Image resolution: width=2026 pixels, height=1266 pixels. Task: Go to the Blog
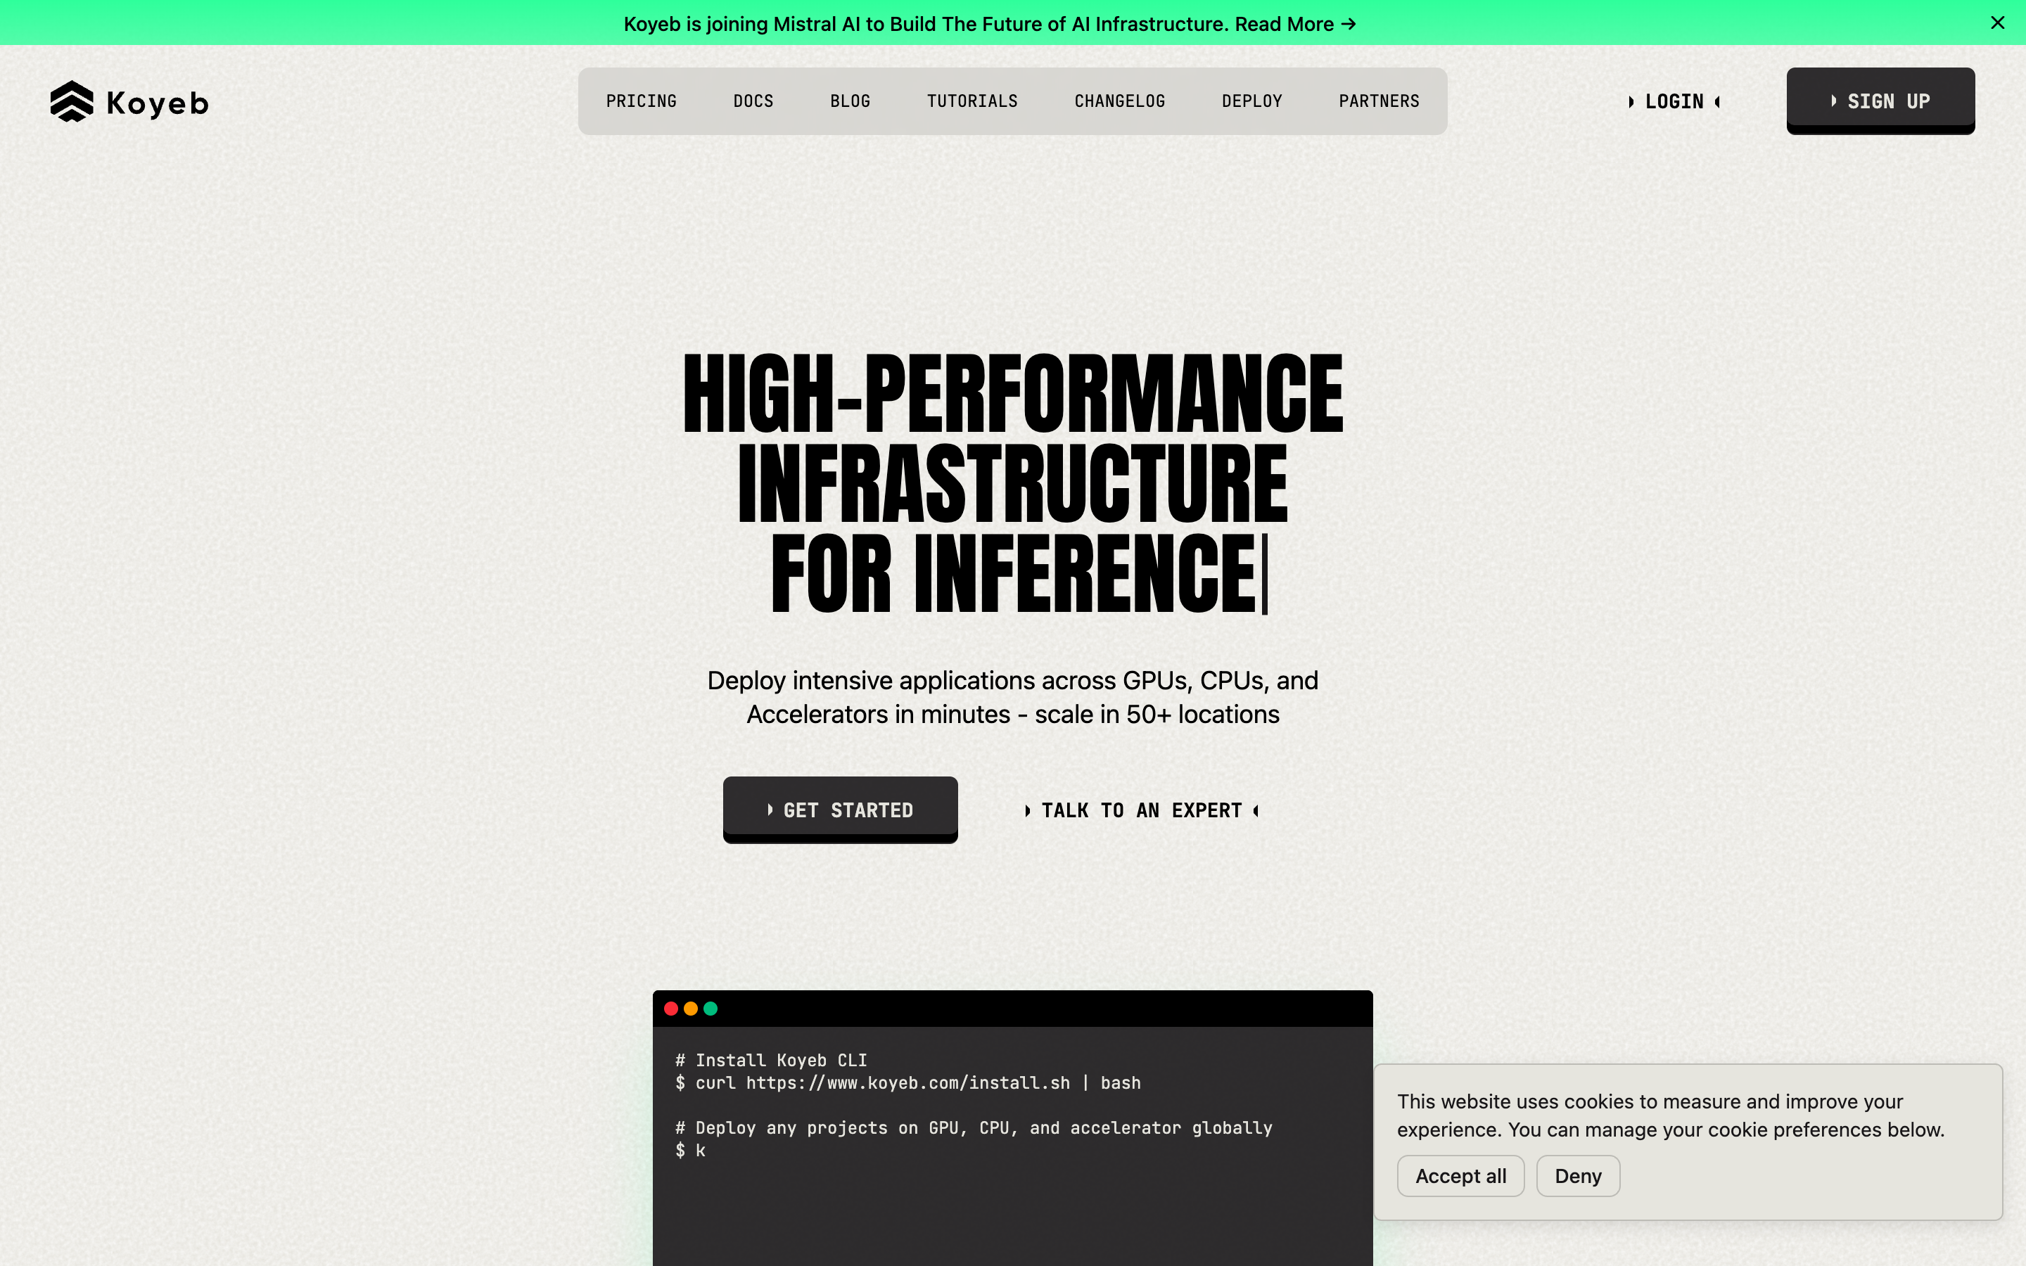[850, 101]
